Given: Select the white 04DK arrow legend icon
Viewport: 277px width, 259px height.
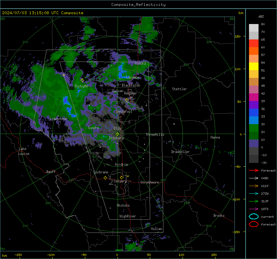Looking at the screenshot, I should click(x=254, y=178).
